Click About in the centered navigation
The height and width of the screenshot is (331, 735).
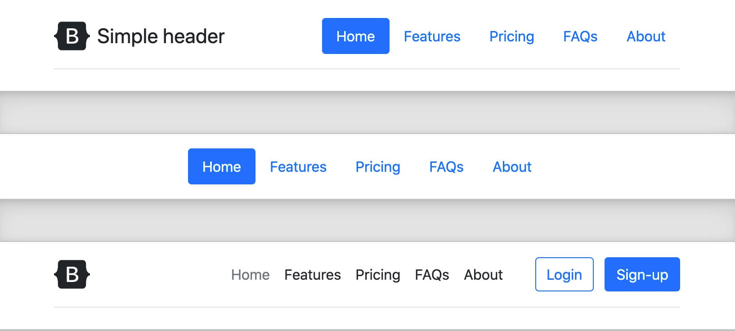pyautogui.click(x=511, y=166)
